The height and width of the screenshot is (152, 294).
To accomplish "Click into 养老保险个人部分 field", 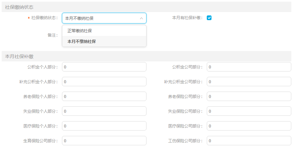I will click(104, 96).
